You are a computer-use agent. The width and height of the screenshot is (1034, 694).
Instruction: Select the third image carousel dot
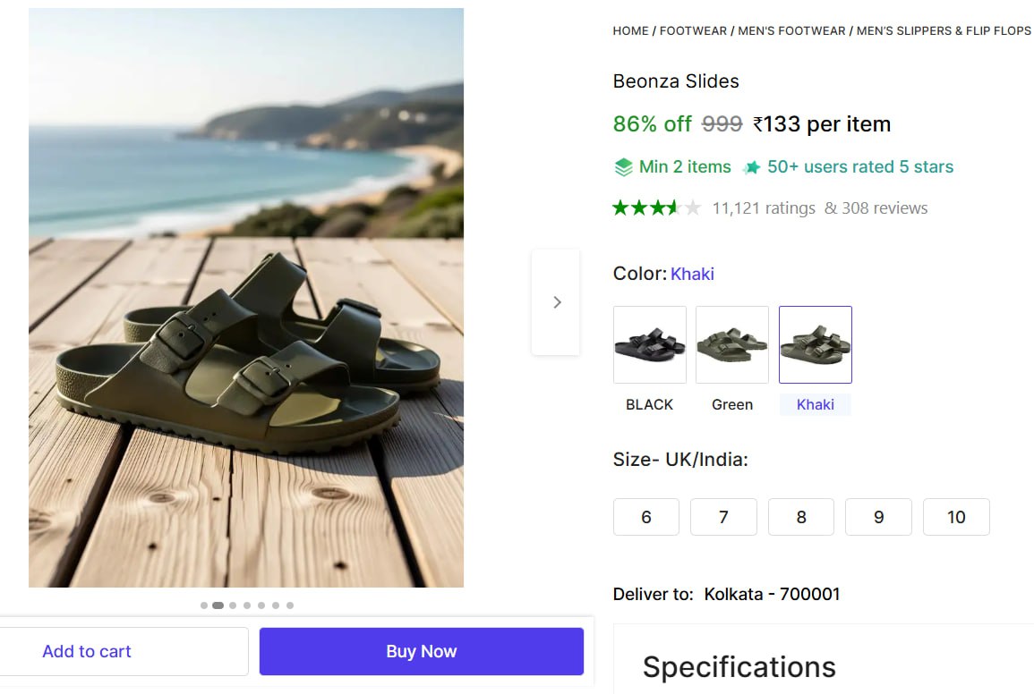pos(233,605)
